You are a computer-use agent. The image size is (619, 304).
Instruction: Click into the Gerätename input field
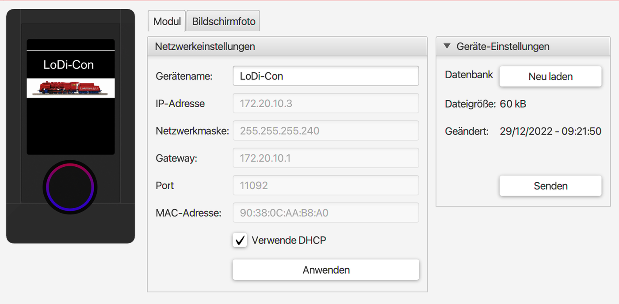(x=326, y=76)
